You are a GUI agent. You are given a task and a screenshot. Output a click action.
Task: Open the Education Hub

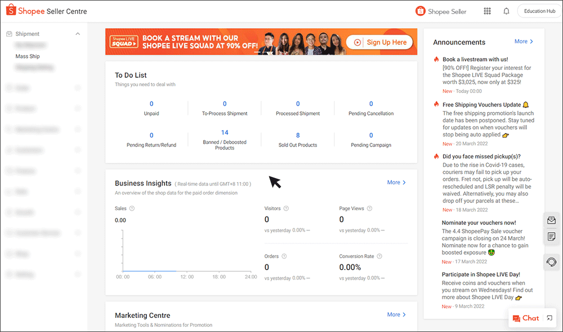tap(538, 11)
